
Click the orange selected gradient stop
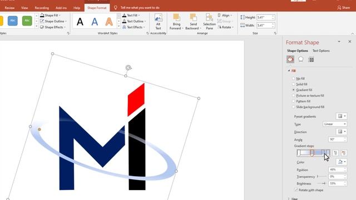[312, 153]
